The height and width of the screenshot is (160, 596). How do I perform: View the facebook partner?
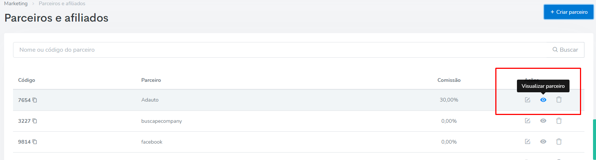point(543,141)
